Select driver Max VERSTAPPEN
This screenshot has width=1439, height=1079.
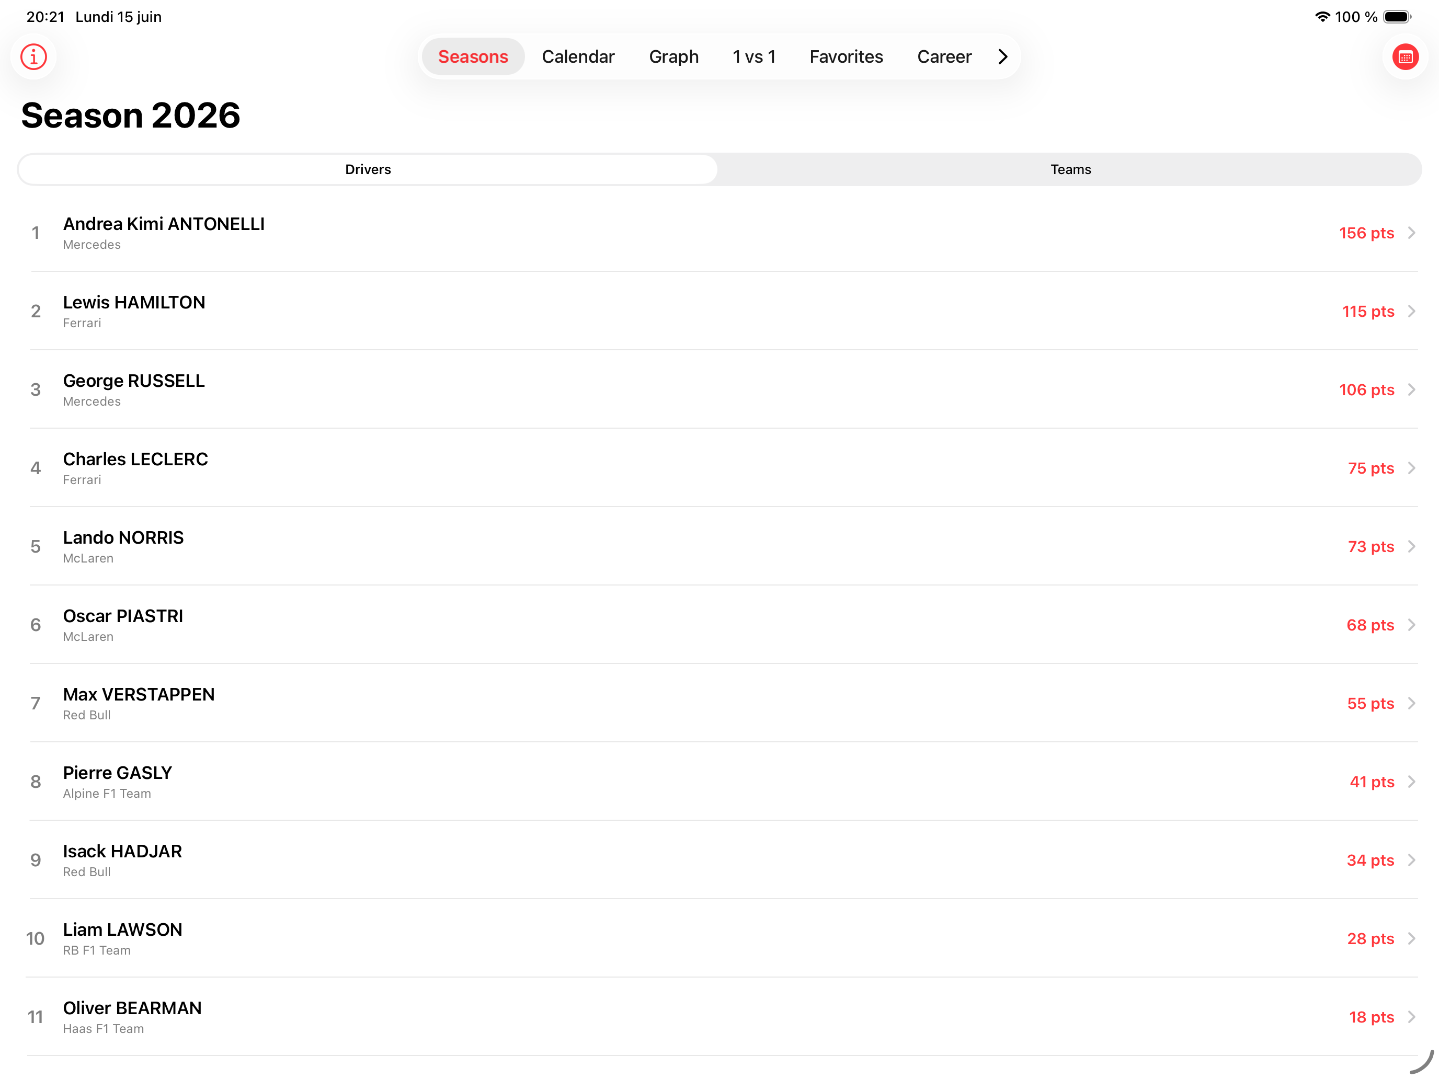tap(139, 694)
